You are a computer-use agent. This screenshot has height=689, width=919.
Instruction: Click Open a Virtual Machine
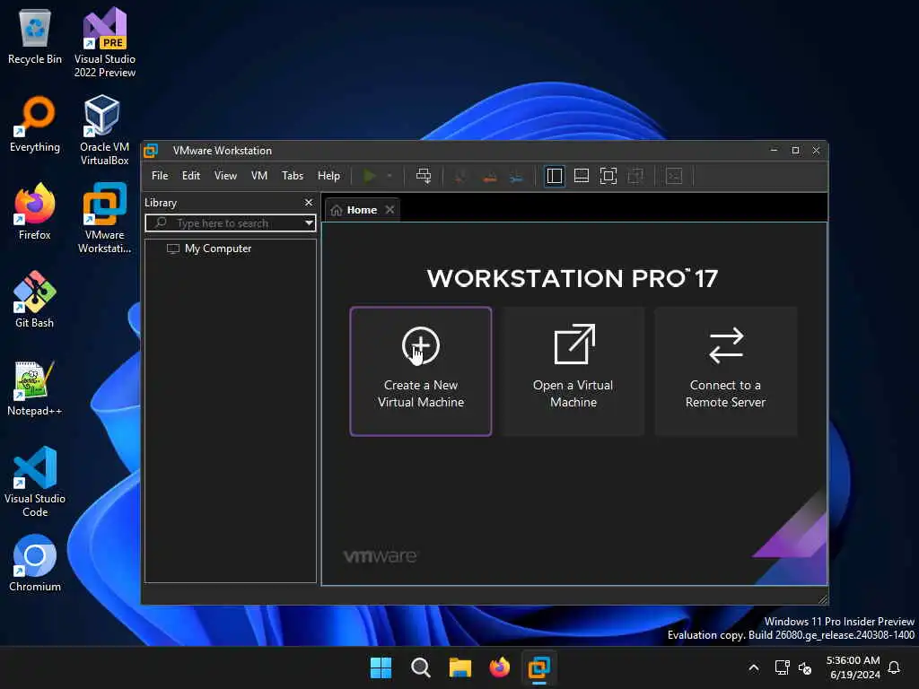pyautogui.click(x=573, y=371)
